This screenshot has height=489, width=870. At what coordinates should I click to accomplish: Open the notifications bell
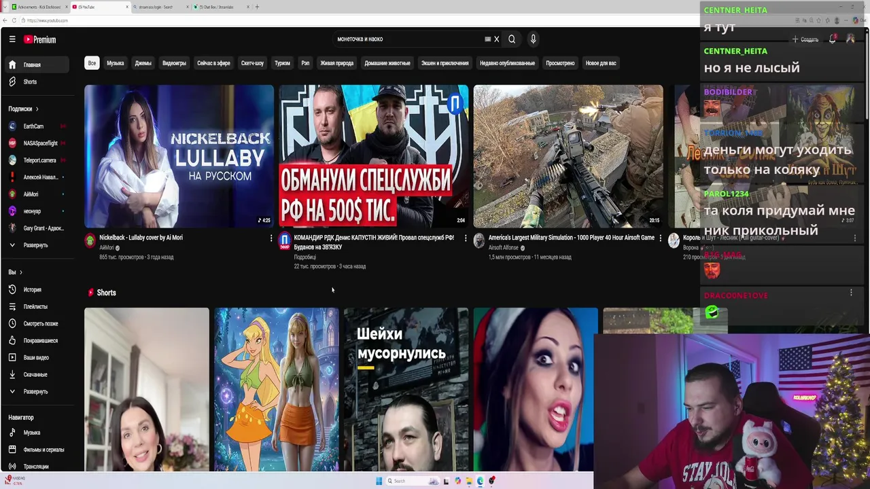coord(832,39)
